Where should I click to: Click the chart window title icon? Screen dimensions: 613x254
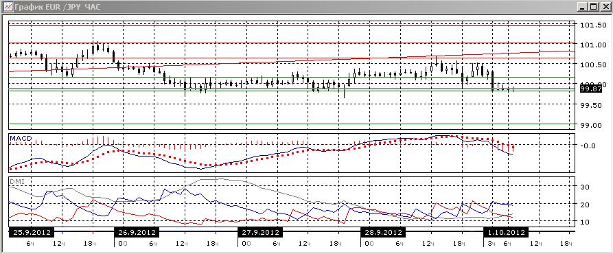click(8, 7)
